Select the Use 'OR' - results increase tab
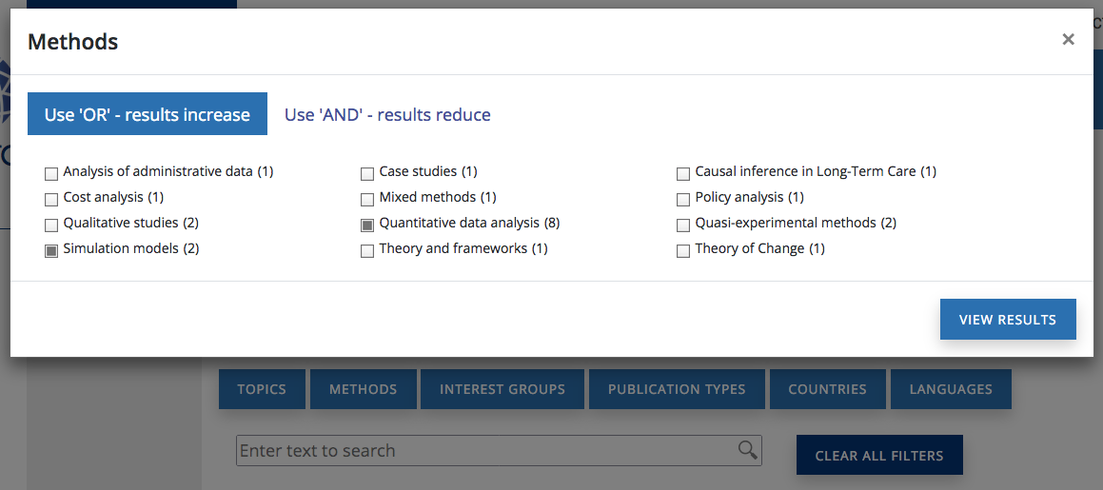 click(148, 114)
